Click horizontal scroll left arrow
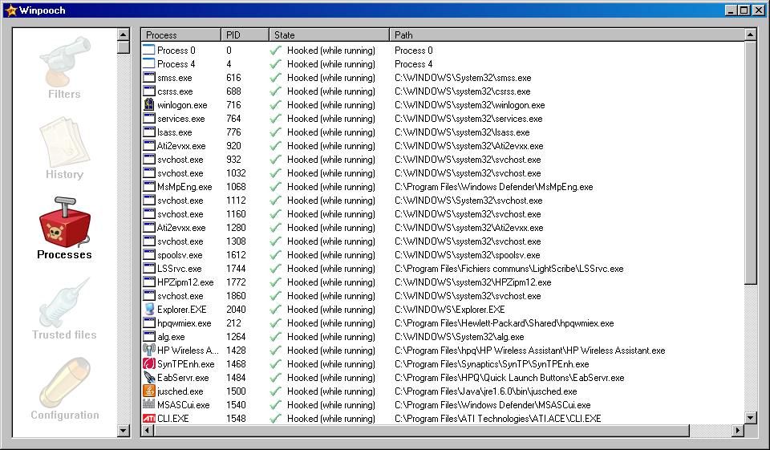The width and height of the screenshot is (770, 450). (x=148, y=431)
